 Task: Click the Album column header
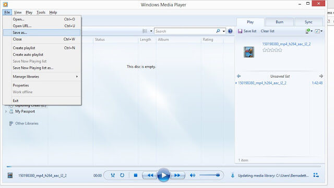click(x=163, y=40)
